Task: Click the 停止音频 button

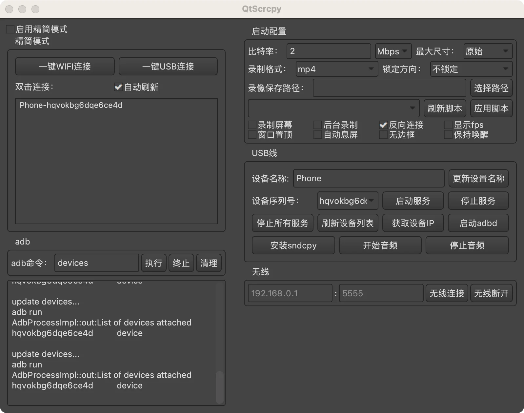Action: click(467, 245)
